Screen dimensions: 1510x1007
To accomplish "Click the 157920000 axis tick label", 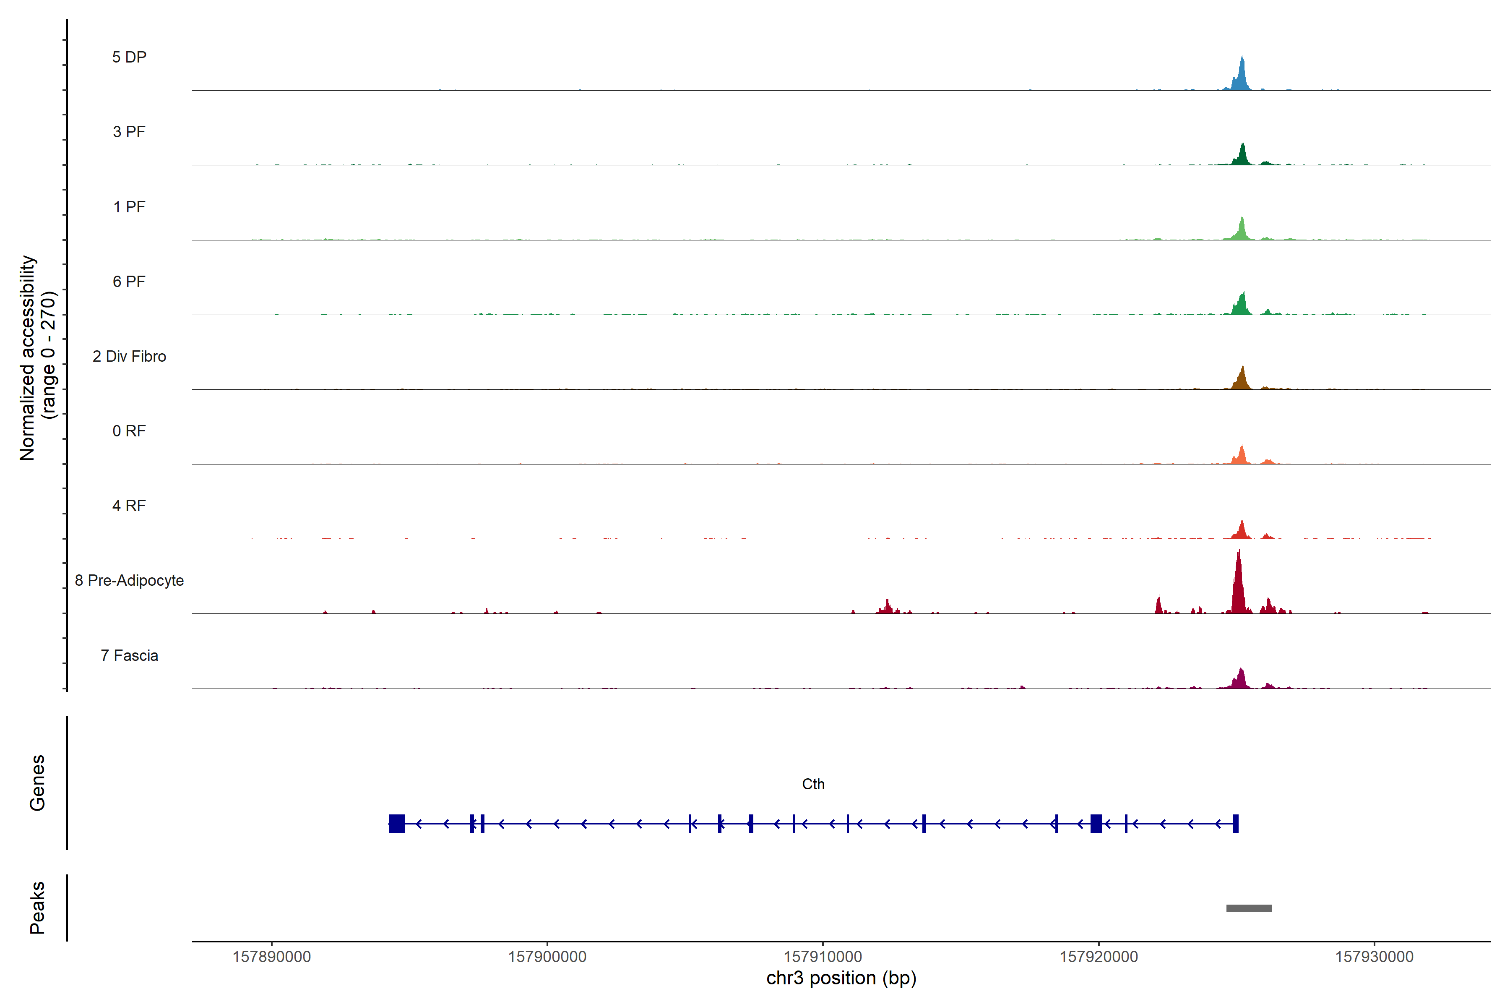I will [x=1099, y=957].
